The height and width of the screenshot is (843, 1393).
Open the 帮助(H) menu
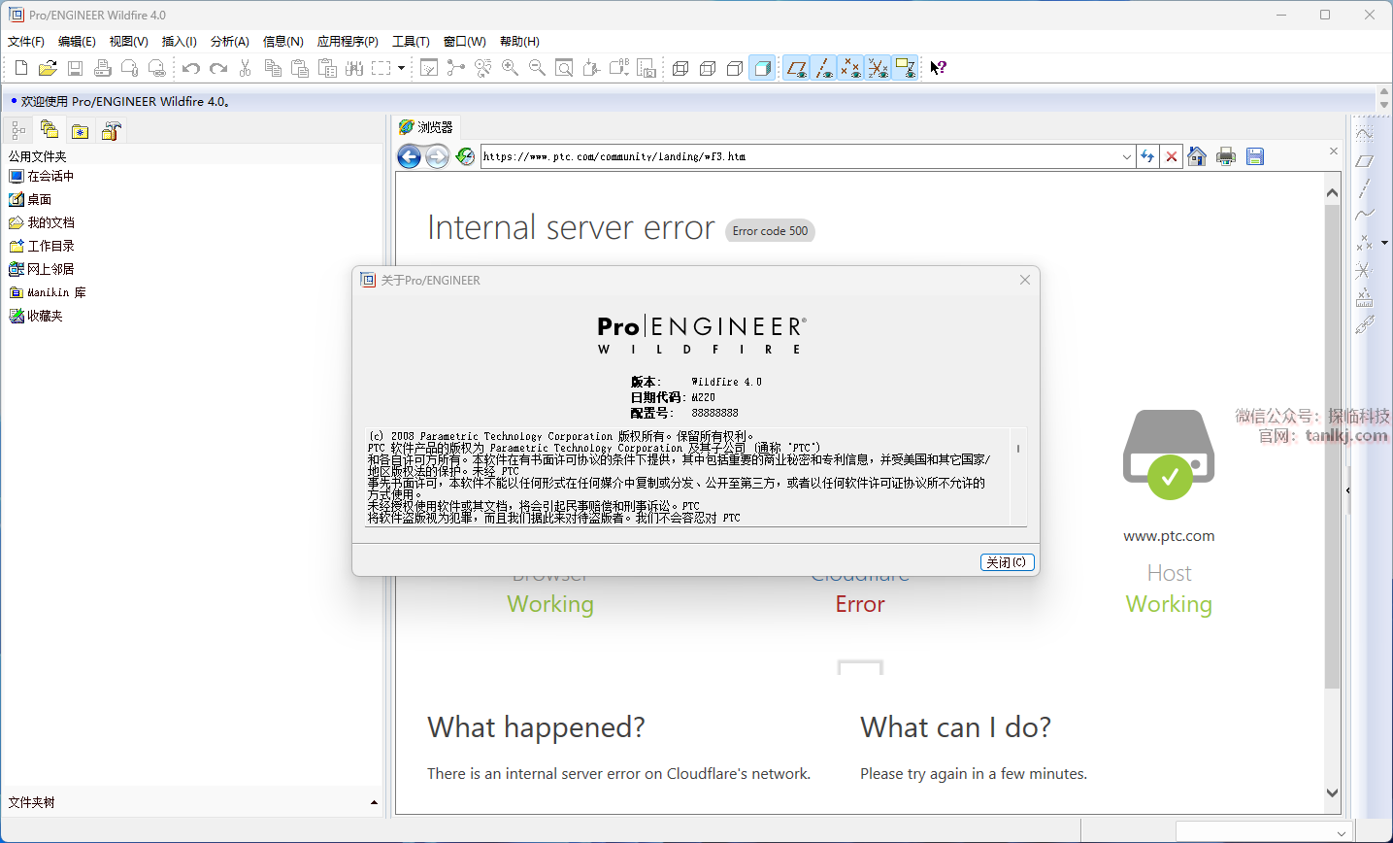[519, 42]
